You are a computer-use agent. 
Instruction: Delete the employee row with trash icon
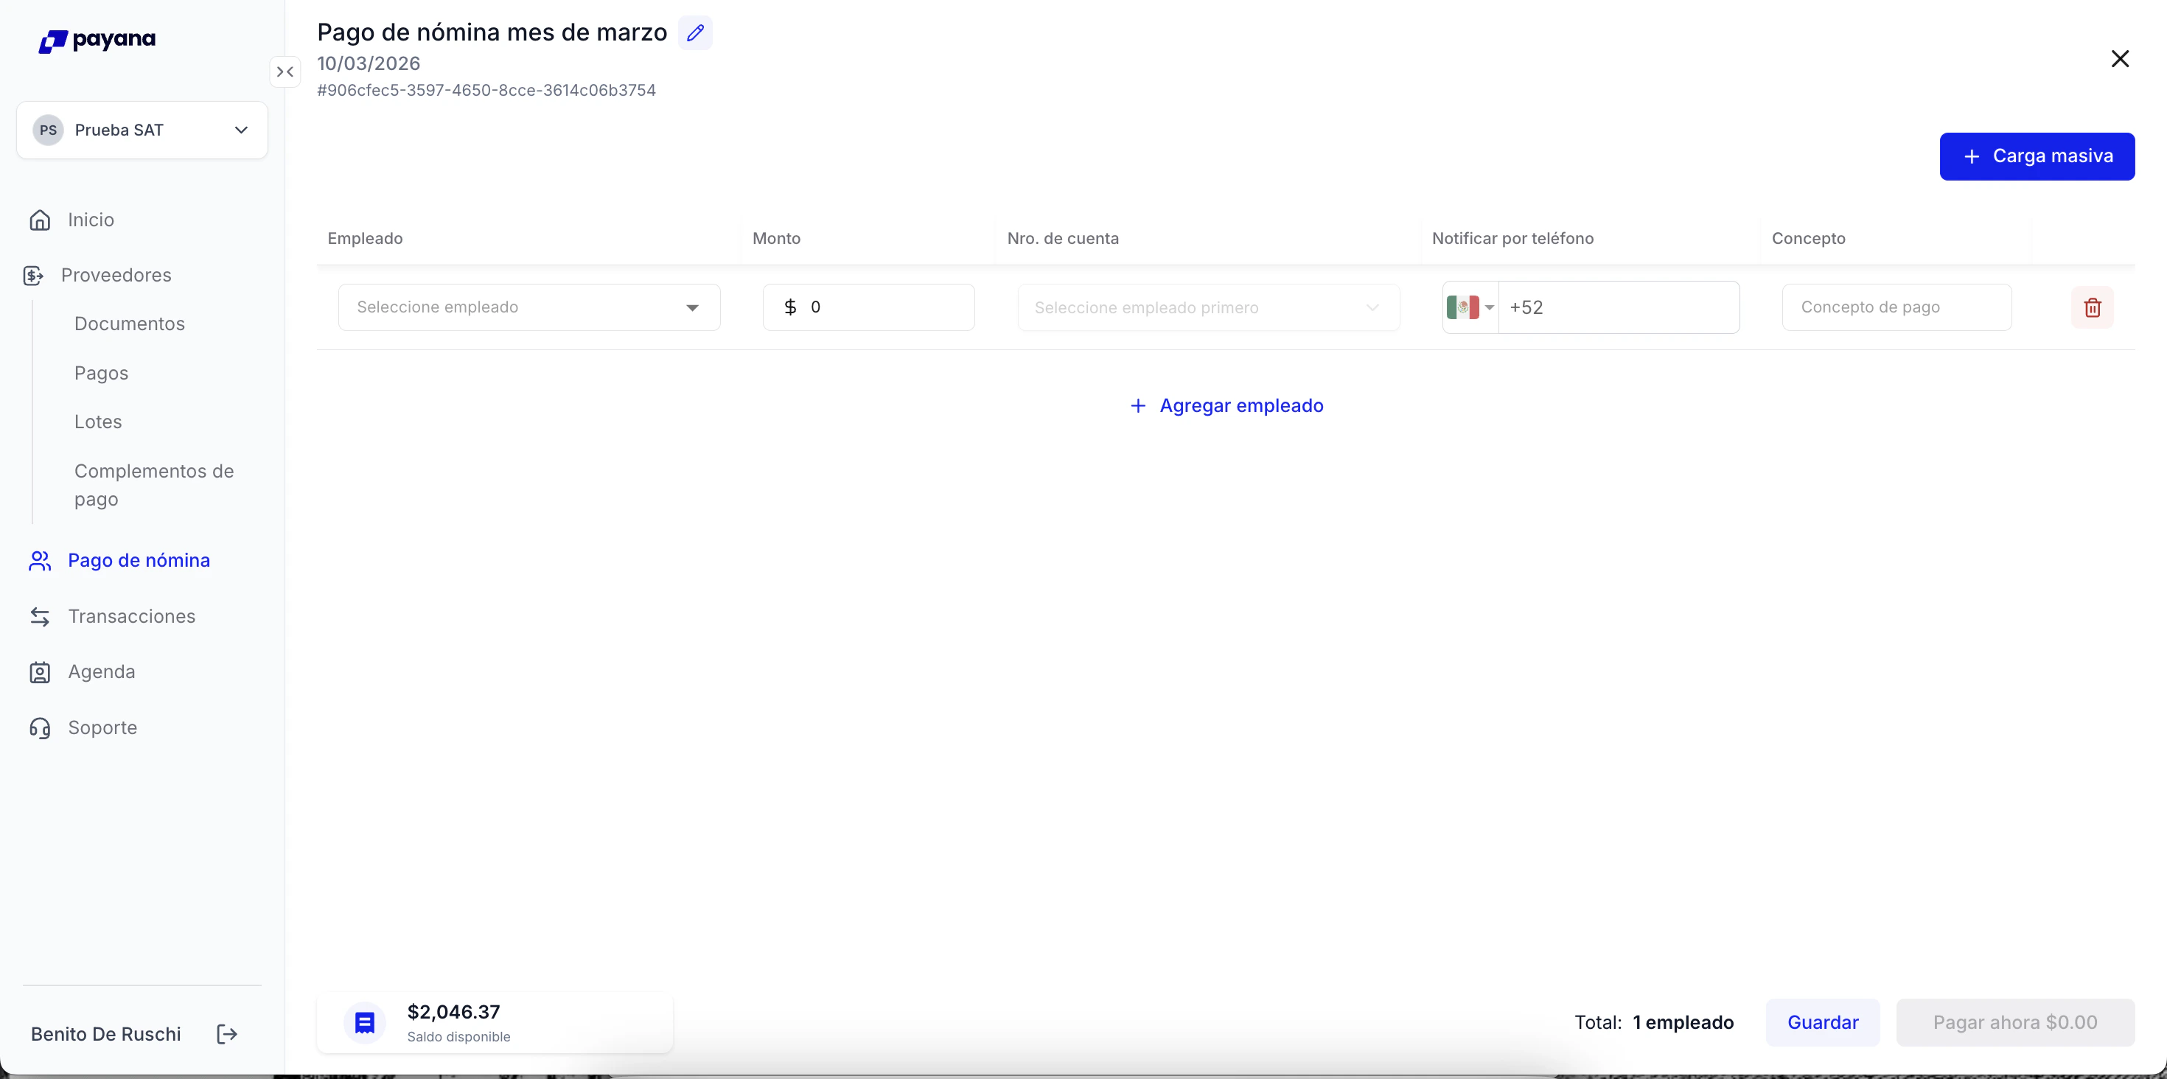pyautogui.click(x=2092, y=308)
